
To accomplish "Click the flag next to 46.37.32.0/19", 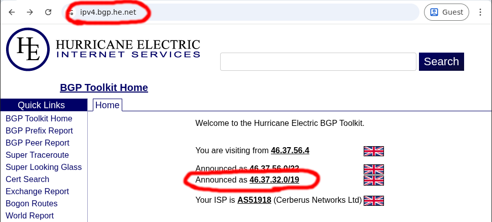I will point(373,181).
